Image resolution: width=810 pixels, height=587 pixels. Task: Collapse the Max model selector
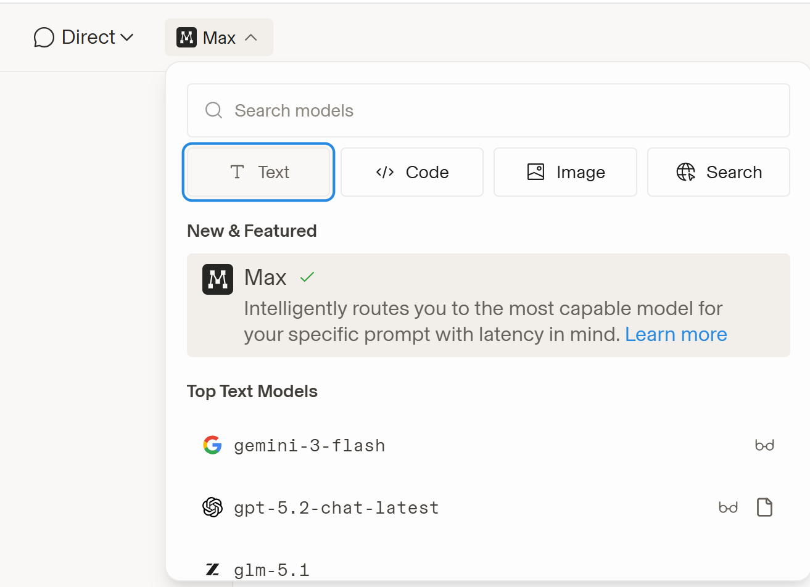click(x=219, y=38)
